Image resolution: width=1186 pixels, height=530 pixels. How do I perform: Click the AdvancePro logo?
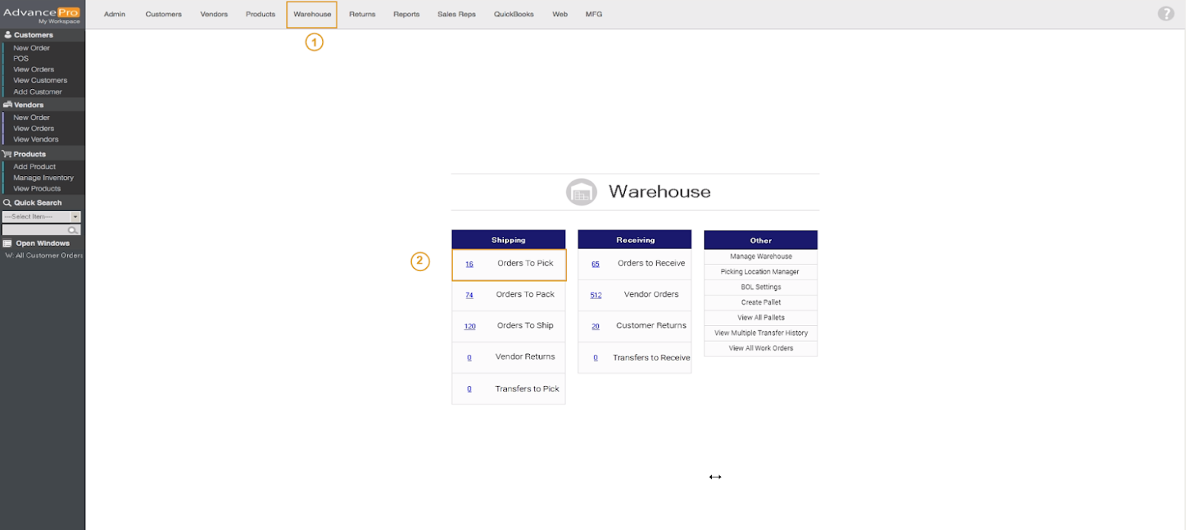tap(42, 14)
